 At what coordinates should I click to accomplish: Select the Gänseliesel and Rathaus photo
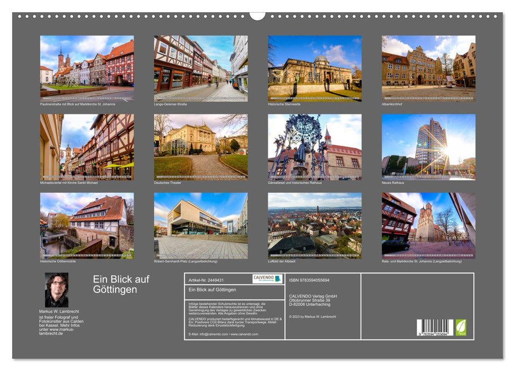[315, 147]
